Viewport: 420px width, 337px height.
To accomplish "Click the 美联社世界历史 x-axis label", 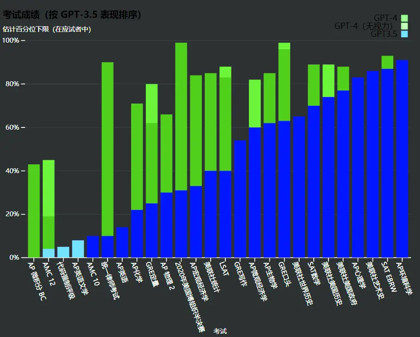I will 303,283.
